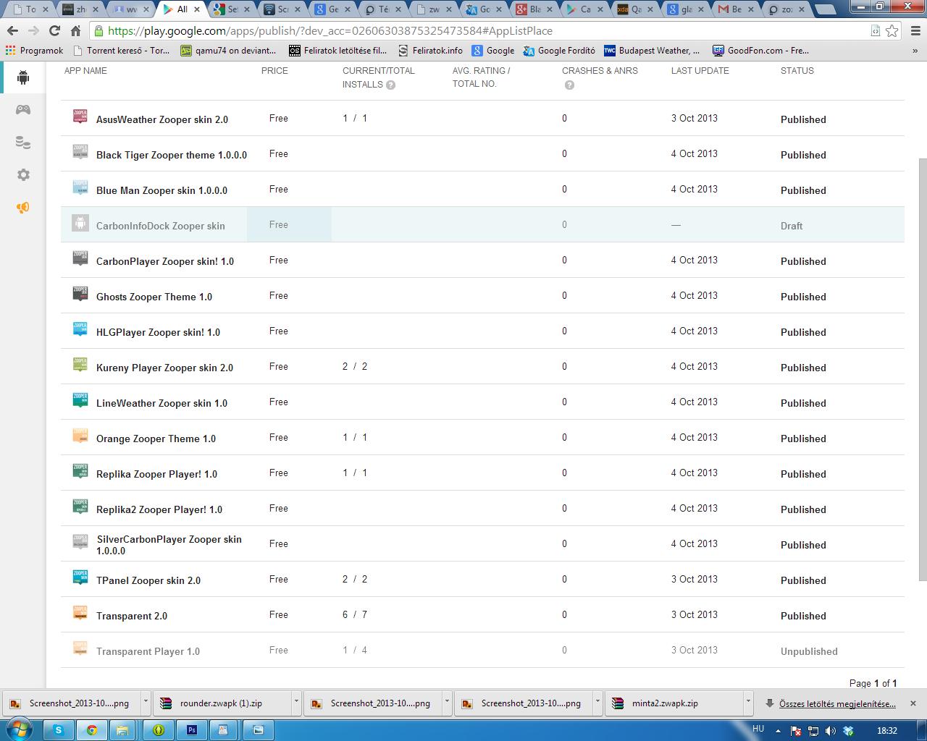Click LineWeather Zooper skin app icon
The width and height of the screenshot is (927, 741).
pyautogui.click(x=80, y=401)
